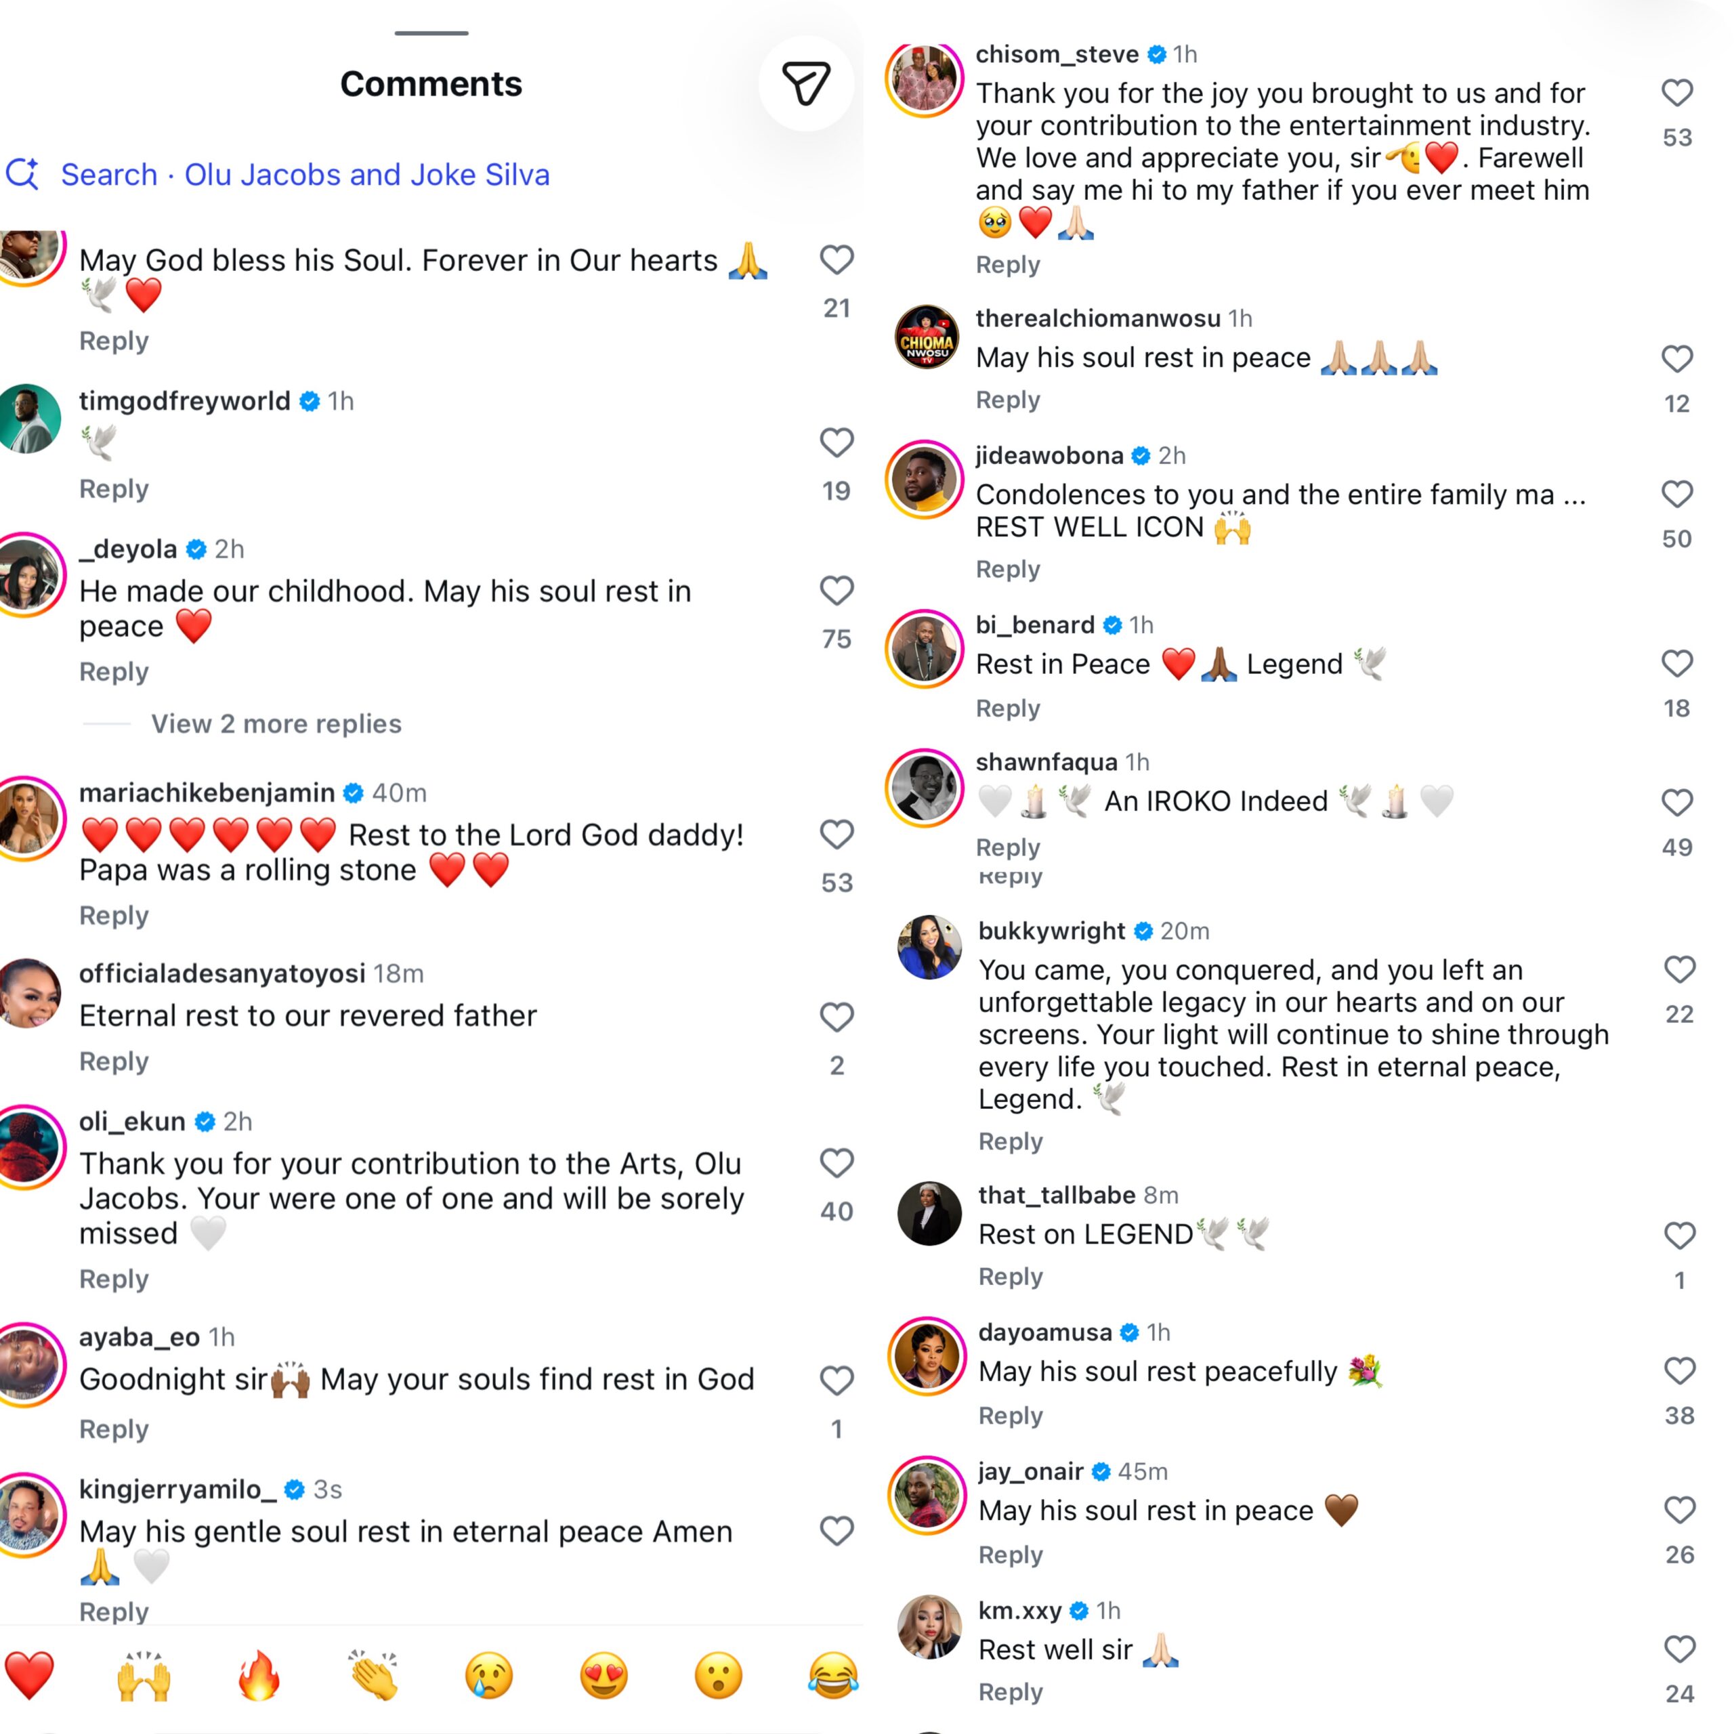This screenshot has height=1734, width=1734.
Task: Open timgodfreyworld's profile from username
Action: [x=185, y=401]
